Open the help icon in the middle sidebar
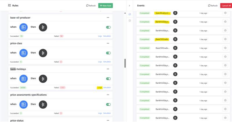Screen dimensions: 232x122 click(x=130, y=21)
